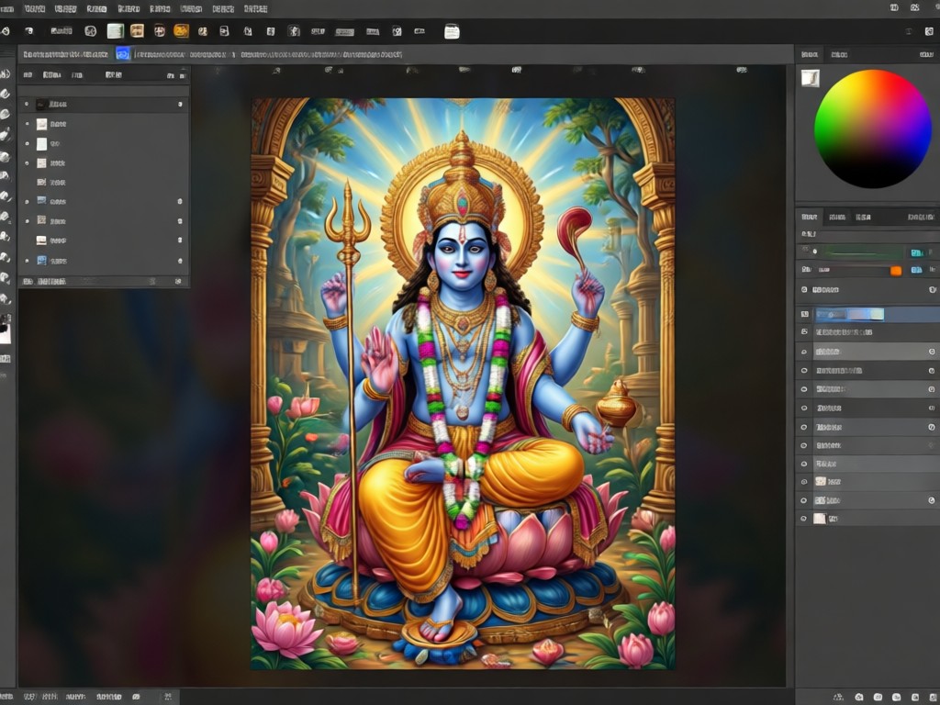Click the rightmost icon in the bottom-right status bar
The image size is (940, 705).
[x=933, y=697]
